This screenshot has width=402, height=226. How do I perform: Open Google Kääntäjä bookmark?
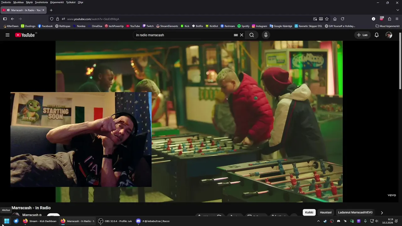pos(281,26)
